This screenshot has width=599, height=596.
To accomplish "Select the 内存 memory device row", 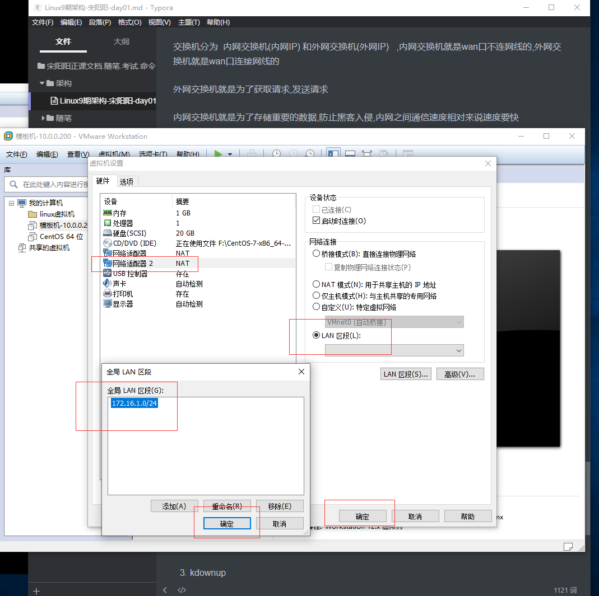I will click(x=197, y=213).
